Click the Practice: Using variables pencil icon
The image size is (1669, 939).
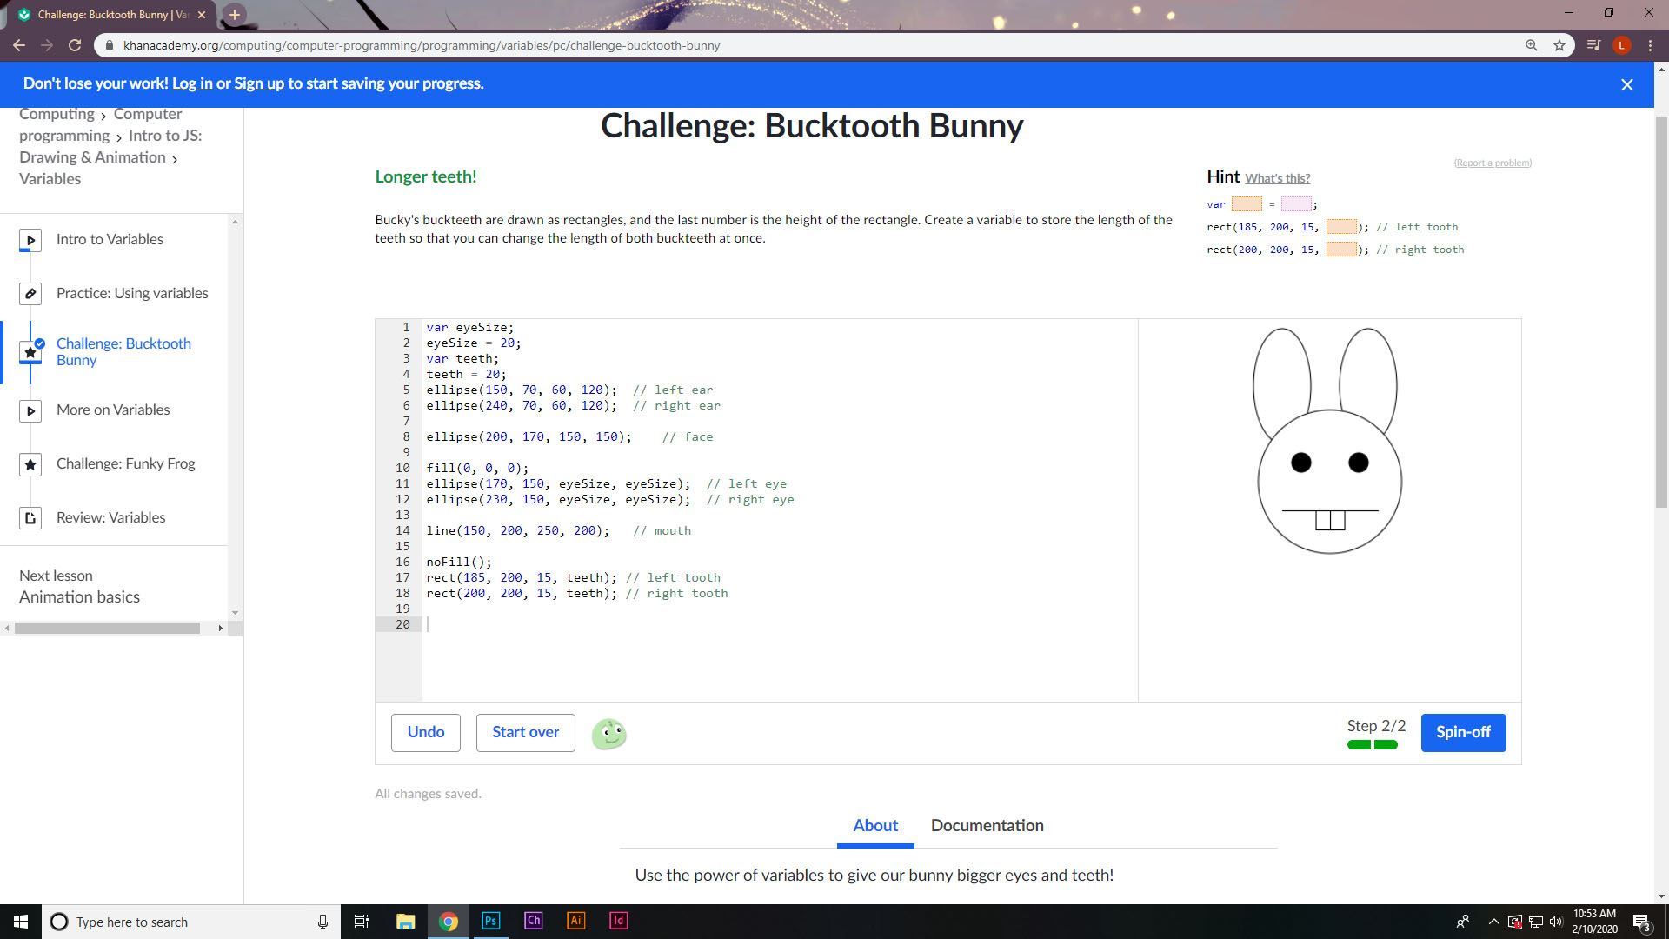click(x=30, y=294)
